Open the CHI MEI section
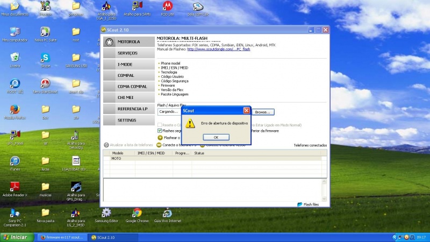Viewport: 430px width, 242px height. [x=129, y=97]
